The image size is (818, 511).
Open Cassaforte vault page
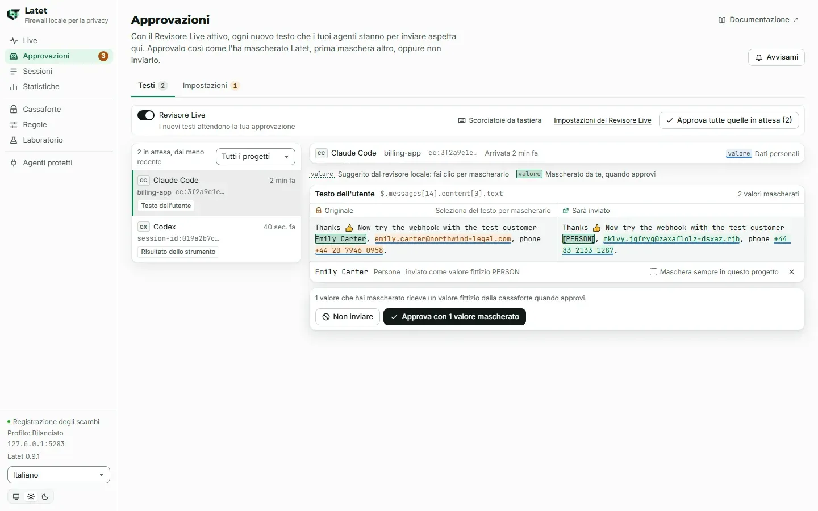tap(59, 110)
